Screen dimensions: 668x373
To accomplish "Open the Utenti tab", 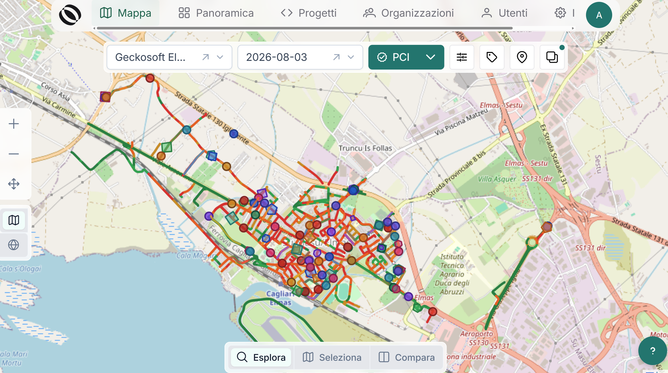I will [504, 13].
